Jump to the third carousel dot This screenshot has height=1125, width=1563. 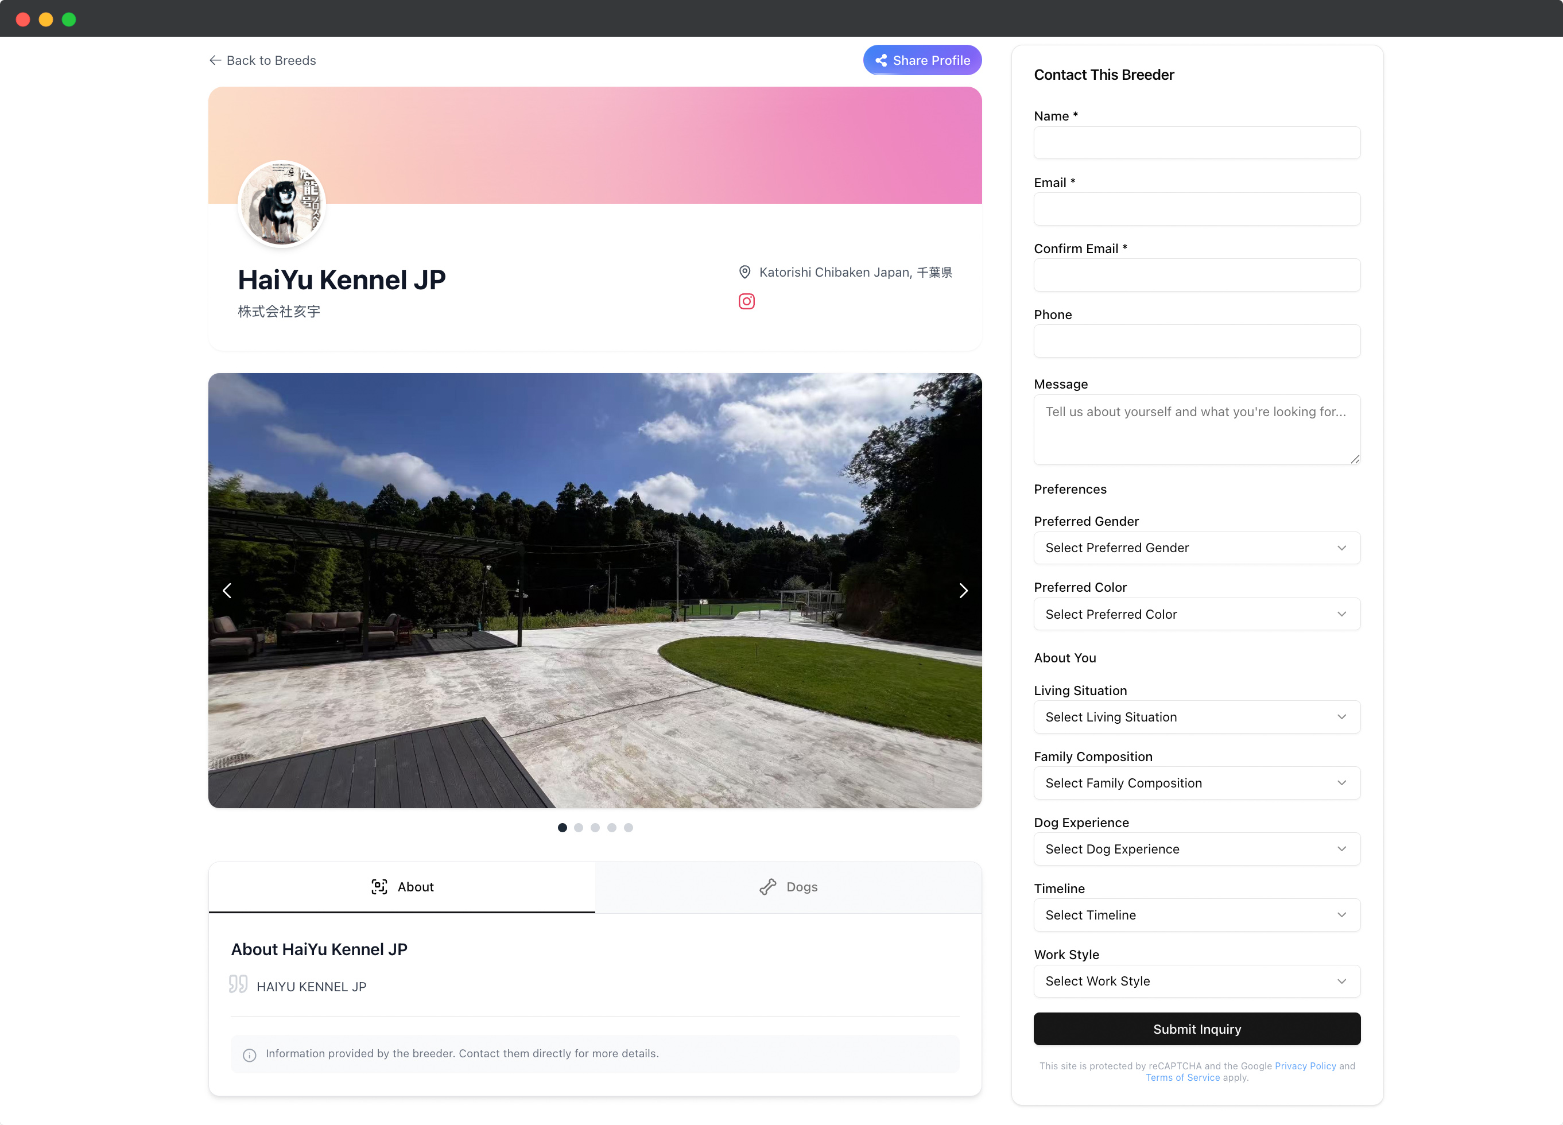595,828
